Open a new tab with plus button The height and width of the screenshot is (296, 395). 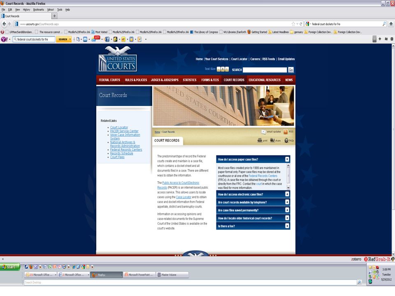pos(54,16)
